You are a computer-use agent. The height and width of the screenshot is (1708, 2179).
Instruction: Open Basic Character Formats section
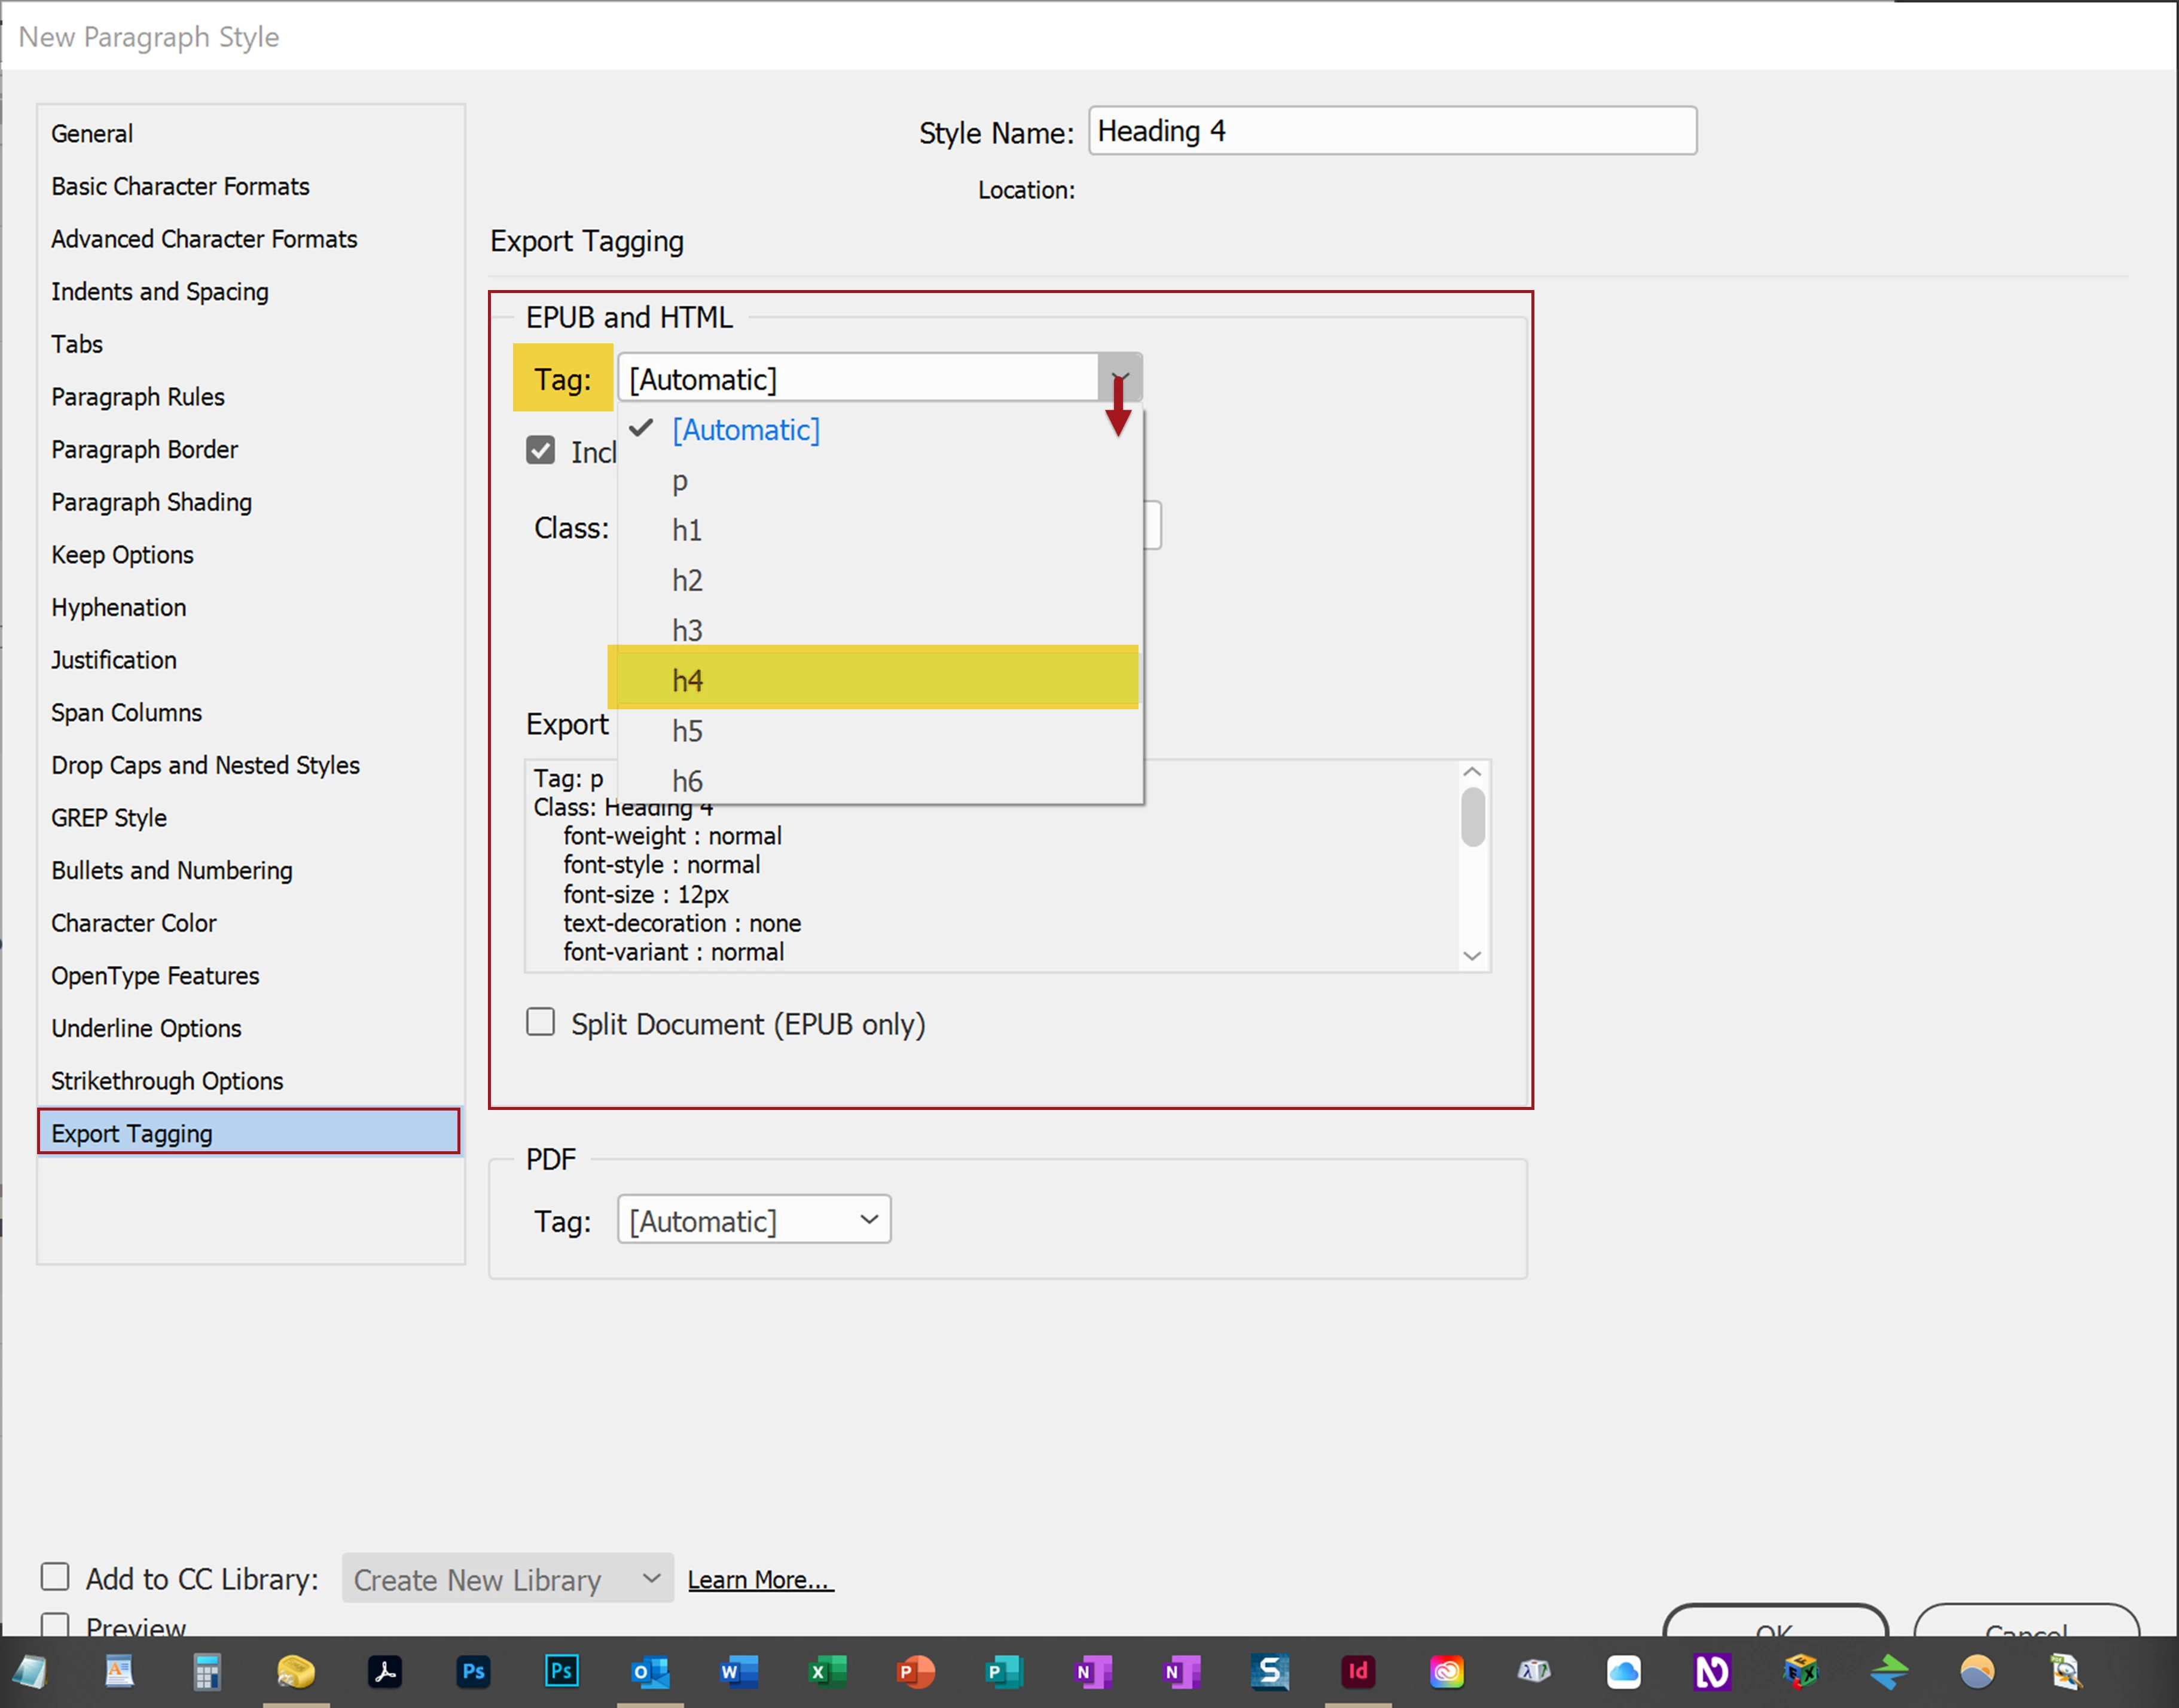pos(180,186)
